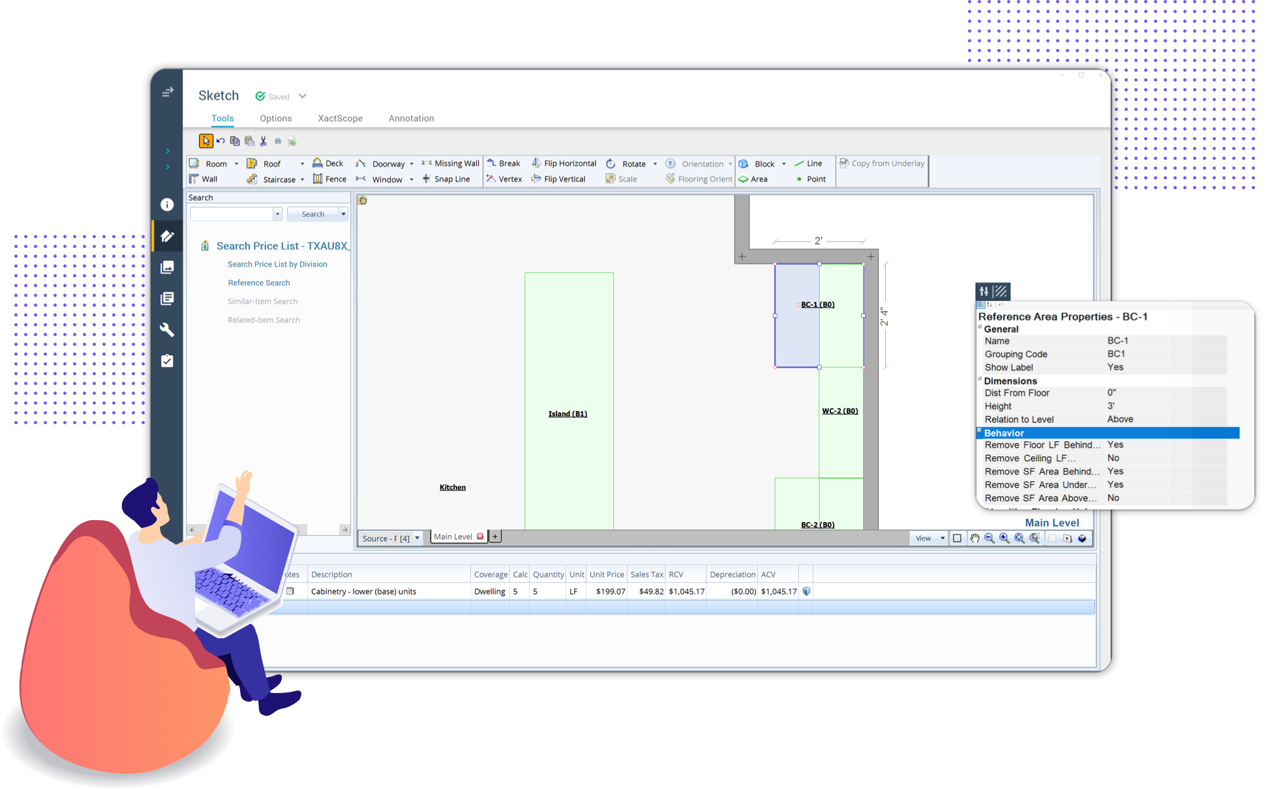This screenshot has width=1270, height=789.
Task: Select the Deck tool icon
Action: point(318,163)
